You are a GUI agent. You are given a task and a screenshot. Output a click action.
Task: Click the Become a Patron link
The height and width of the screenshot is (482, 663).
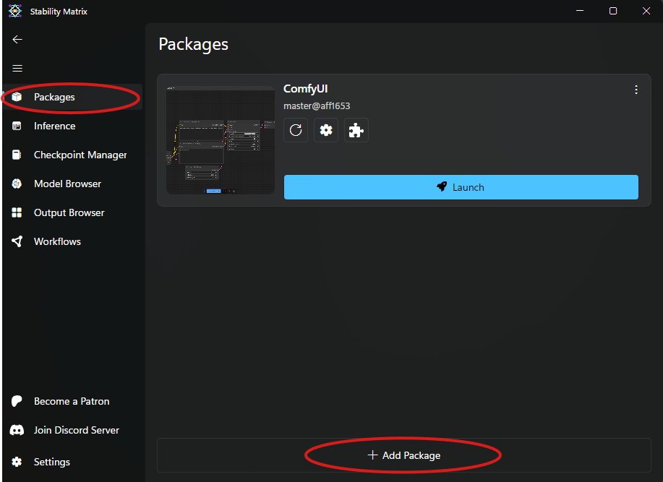coord(73,401)
